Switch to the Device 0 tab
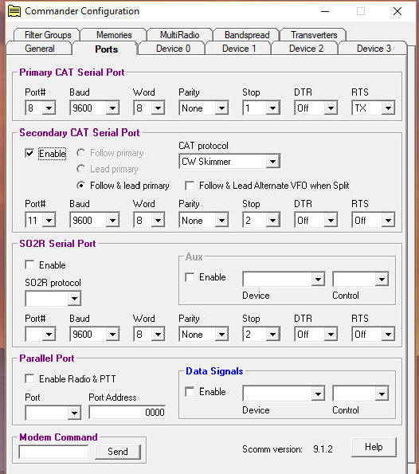 tap(173, 49)
